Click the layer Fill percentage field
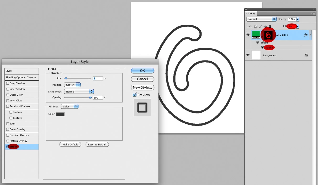 tap(292, 26)
